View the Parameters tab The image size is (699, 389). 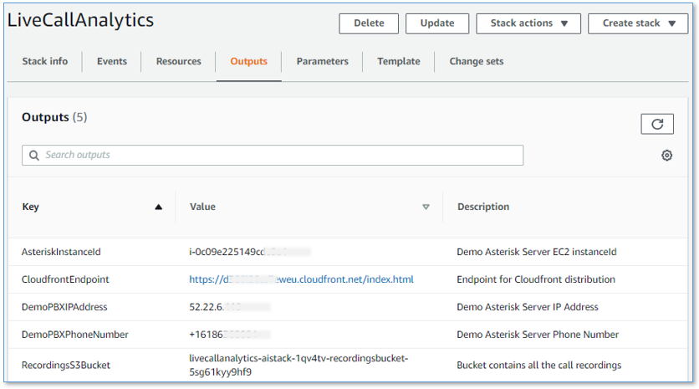(322, 62)
